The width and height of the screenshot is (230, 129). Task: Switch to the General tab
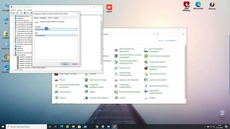pos(36,18)
